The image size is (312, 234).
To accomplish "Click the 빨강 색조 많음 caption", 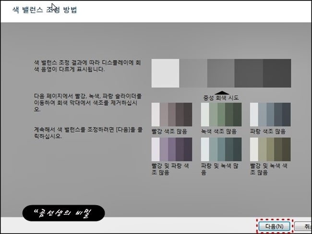I will [169, 132].
